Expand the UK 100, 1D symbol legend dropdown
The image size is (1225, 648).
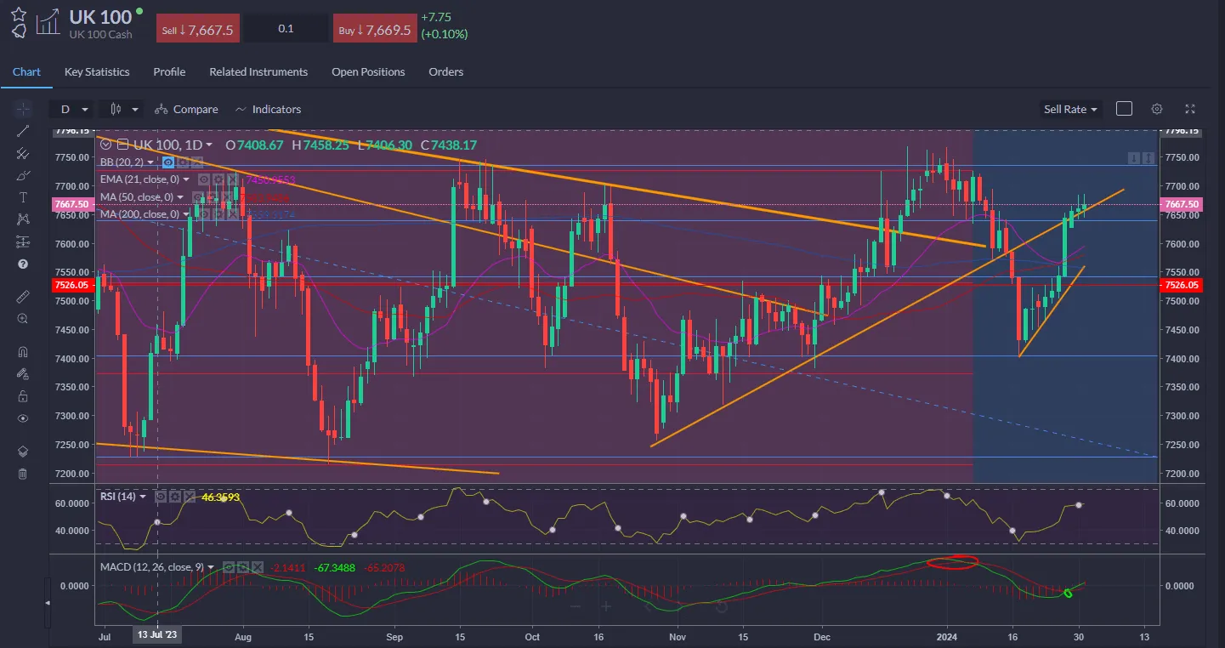[207, 145]
